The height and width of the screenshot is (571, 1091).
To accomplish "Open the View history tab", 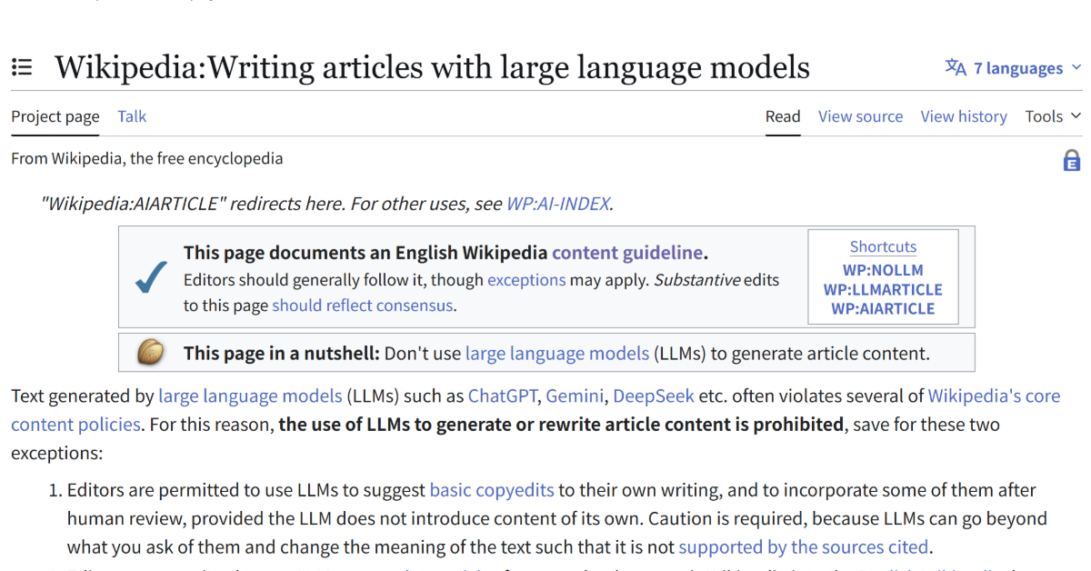I will 963,116.
